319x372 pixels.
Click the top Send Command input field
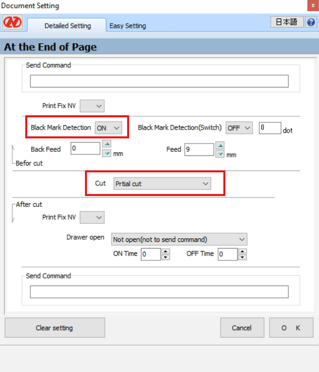click(159, 81)
